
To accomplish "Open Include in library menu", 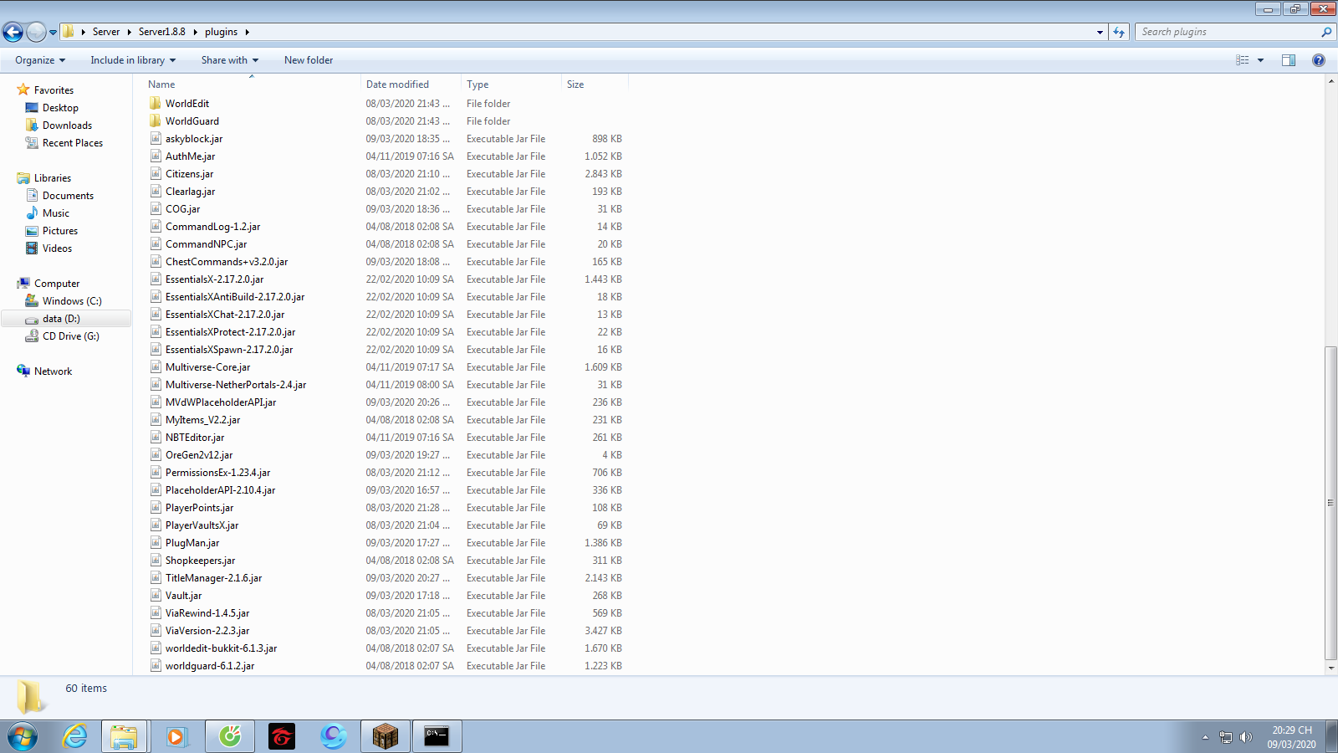I will tap(133, 60).
